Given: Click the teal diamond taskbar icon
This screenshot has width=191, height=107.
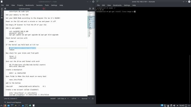Looking at the screenshot, I should pos(30,106).
